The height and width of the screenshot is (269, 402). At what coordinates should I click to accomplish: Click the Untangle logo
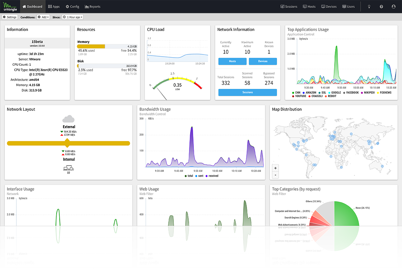[10, 6]
